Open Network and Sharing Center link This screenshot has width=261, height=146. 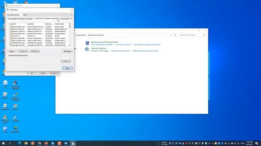point(104,42)
